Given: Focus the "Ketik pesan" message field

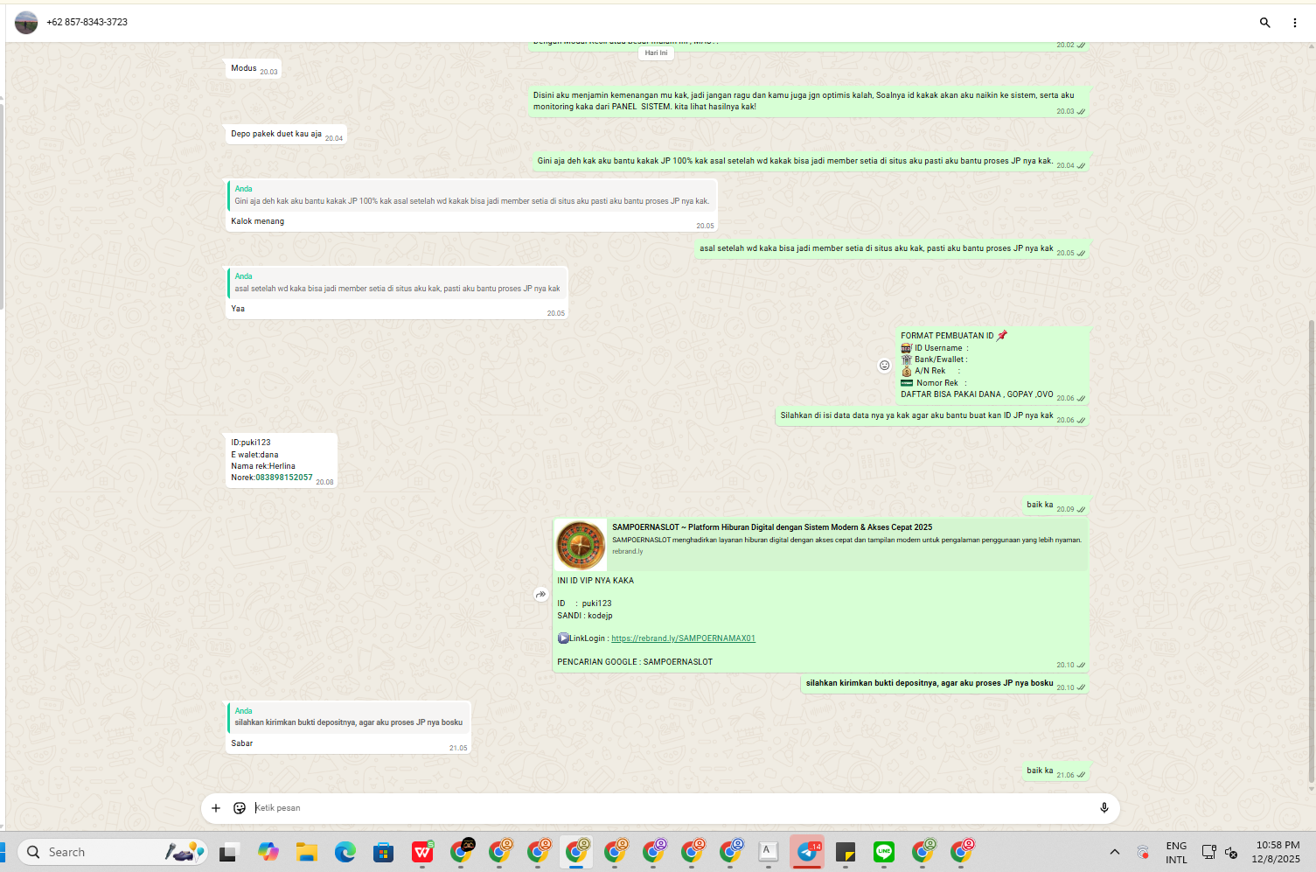Looking at the screenshot, I should (672, 808).
